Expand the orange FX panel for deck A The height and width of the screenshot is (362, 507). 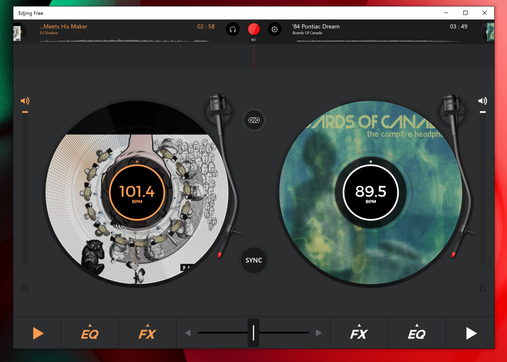coord(147,332)
